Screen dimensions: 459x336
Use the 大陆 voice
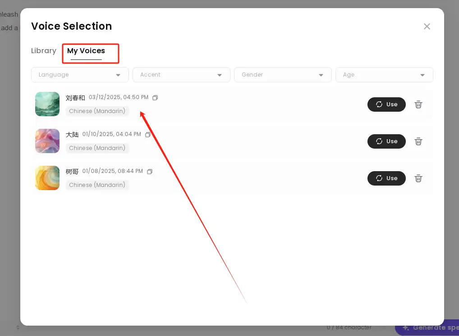[x=386, y=141]
